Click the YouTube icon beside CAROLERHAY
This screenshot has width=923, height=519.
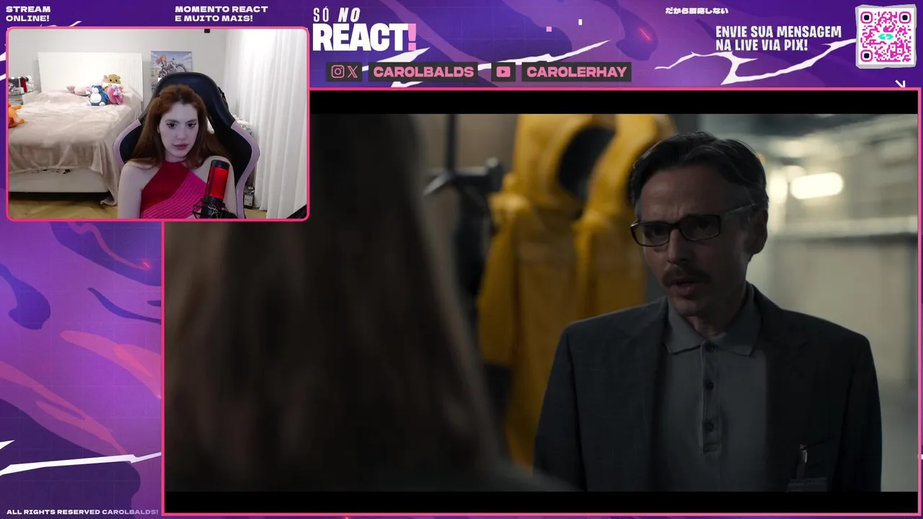pyautogui.click(x=503, y=71)
